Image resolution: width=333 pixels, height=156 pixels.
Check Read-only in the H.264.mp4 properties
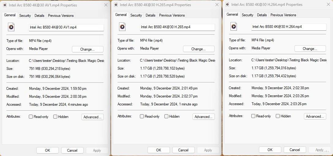pyautogui.click(x=253, y=116)
